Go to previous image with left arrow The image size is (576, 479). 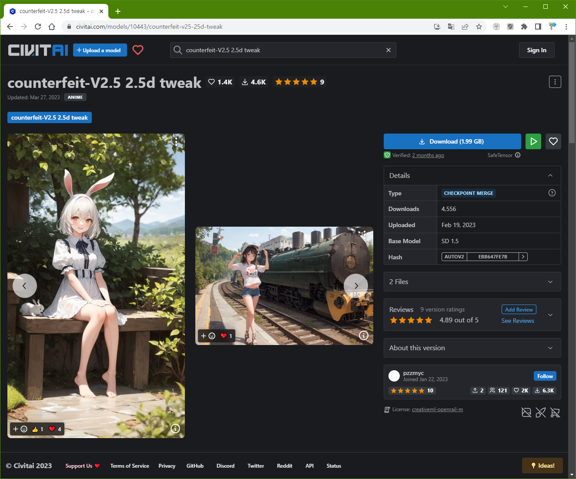click(x=25, y=286)
